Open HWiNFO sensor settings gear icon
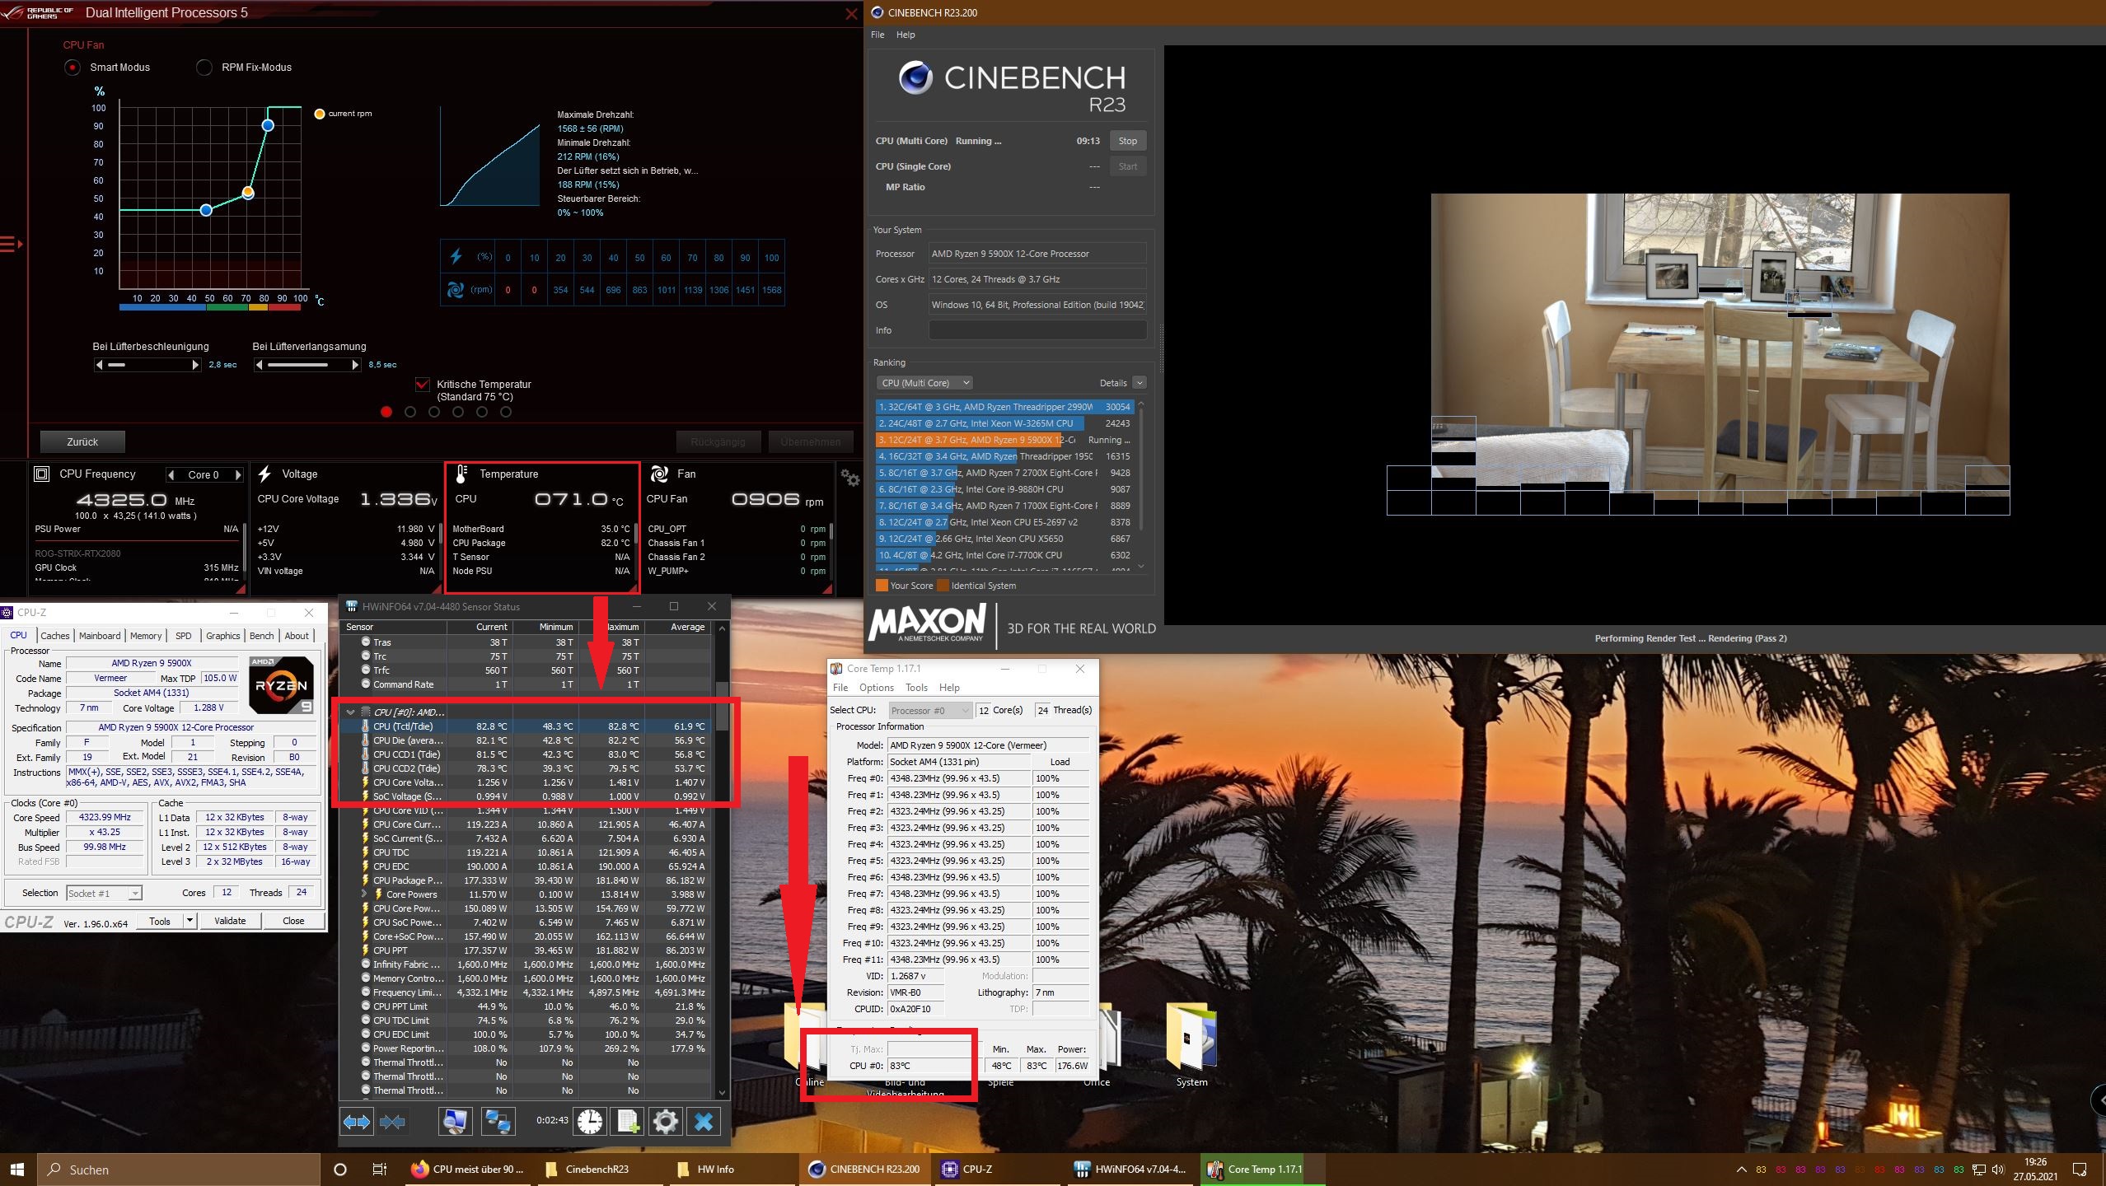 (665, 1121)
